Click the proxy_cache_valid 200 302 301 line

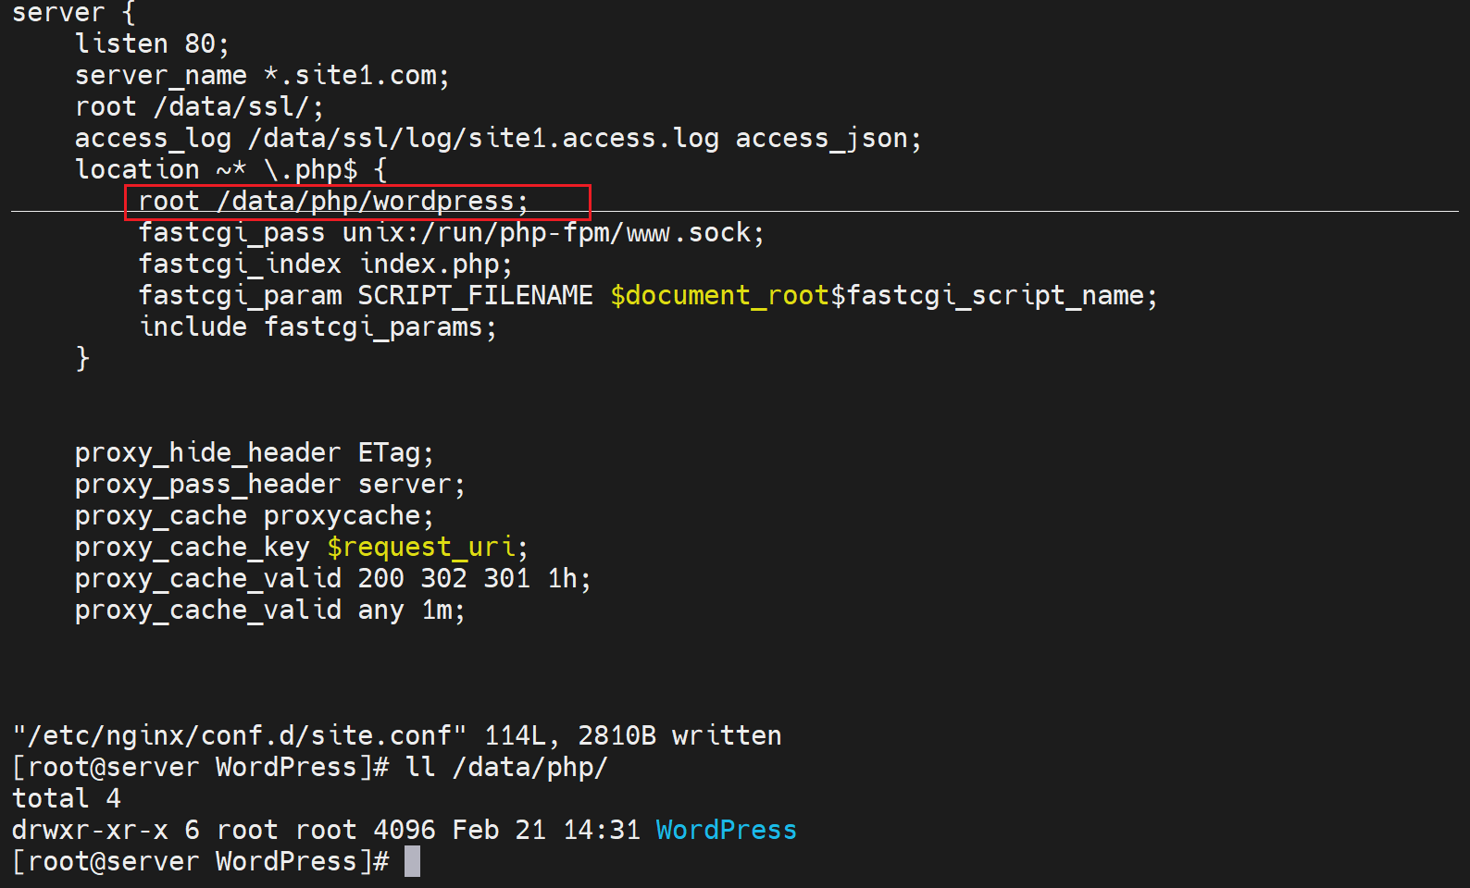click(x=332, y=579)
